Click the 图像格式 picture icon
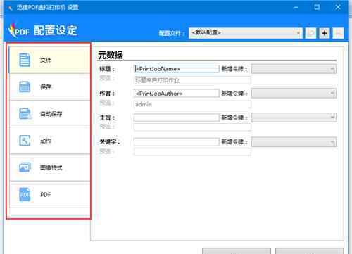352x254 pixels. click(25, 167)
